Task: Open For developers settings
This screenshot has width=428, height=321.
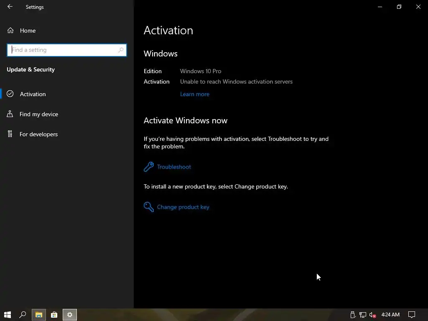Action: 38,134
